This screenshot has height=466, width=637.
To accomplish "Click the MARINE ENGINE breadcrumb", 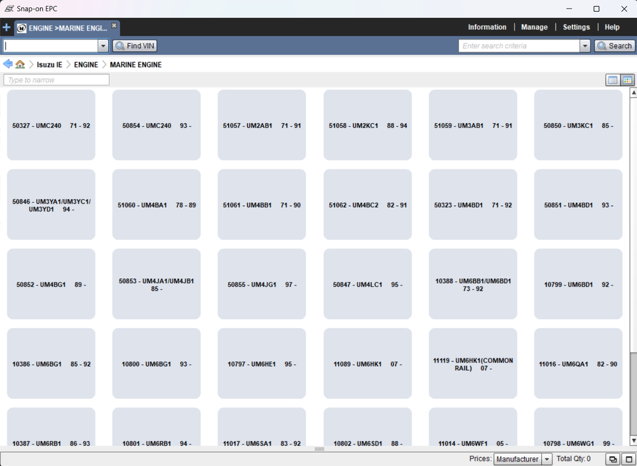I will pyautogui.click(x=136, y=65).
